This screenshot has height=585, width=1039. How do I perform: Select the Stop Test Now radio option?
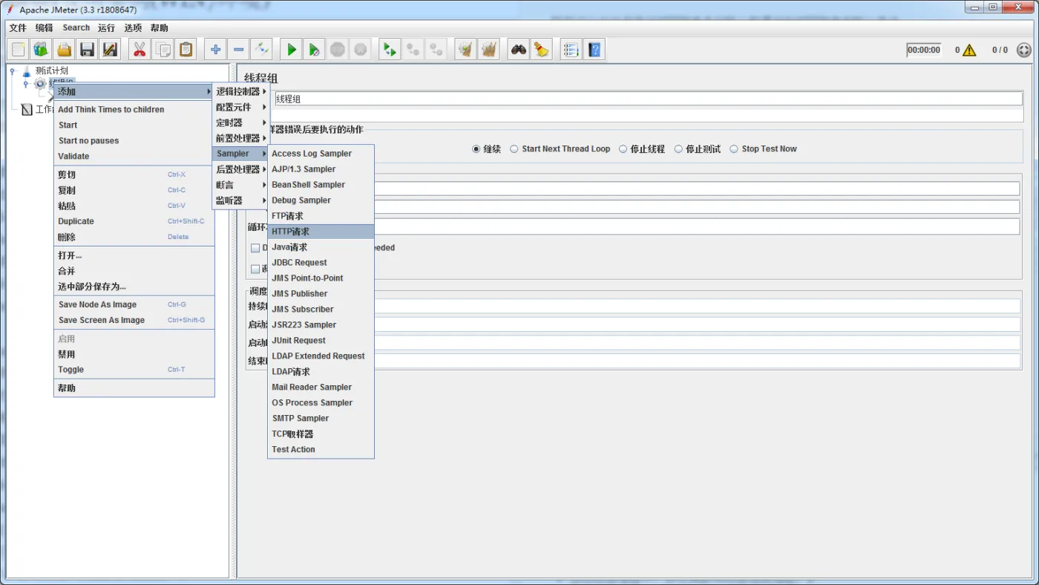(x=734, y=149)
